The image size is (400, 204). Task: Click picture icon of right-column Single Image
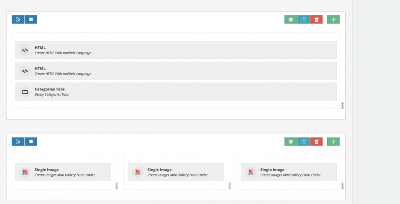click(250, 172)
